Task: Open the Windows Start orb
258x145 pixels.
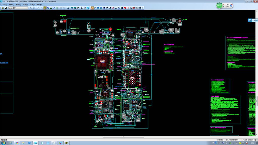Action: click(x=4, y=143)
